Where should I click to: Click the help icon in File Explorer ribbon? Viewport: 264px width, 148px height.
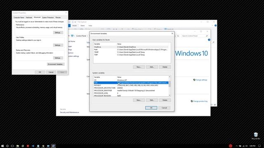[x=215, y=25]
